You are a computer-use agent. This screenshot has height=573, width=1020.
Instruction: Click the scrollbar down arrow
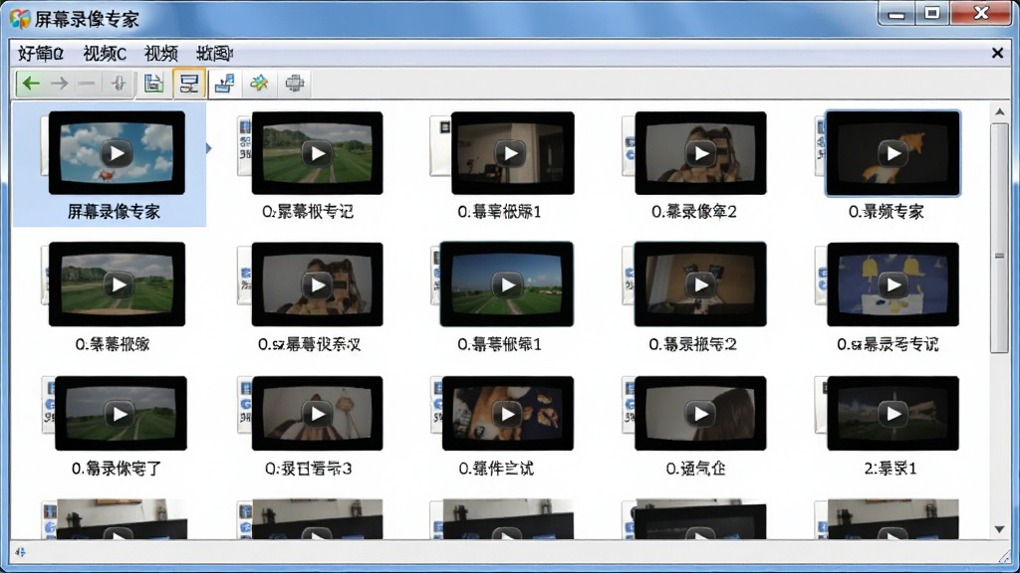pos(1000,529)
